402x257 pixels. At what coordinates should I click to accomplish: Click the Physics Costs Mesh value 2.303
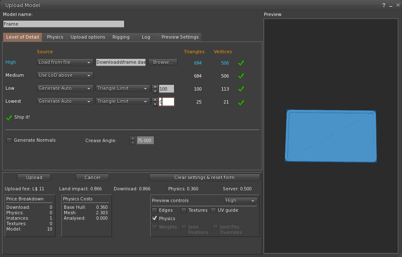click(102, 213)
